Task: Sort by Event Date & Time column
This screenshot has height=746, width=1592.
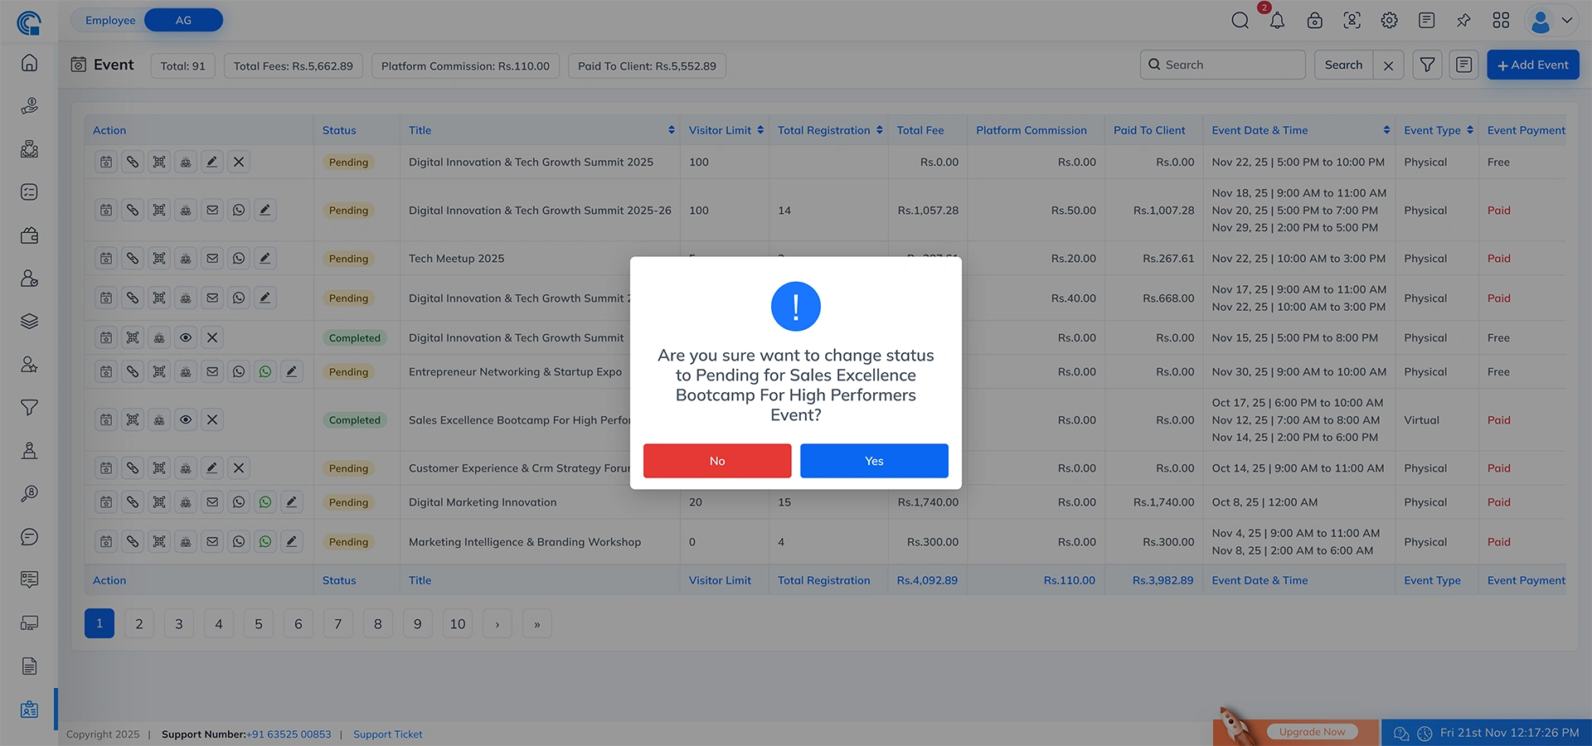Action: pos(1386,130)
